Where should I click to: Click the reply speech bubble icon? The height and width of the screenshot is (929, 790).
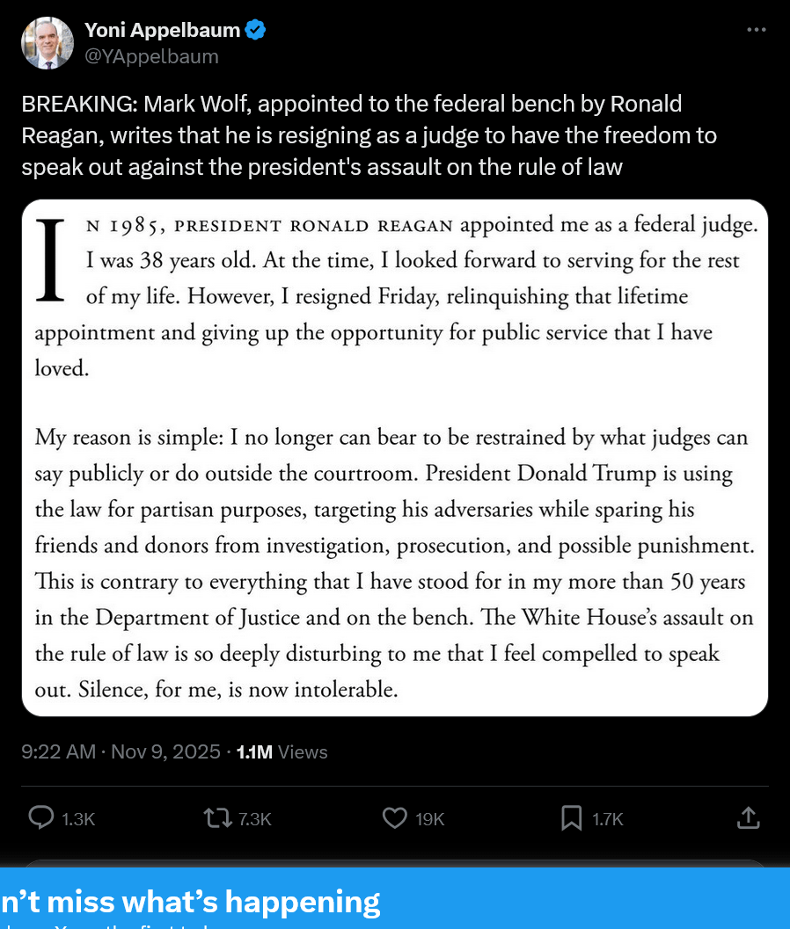tap(41, 818)
